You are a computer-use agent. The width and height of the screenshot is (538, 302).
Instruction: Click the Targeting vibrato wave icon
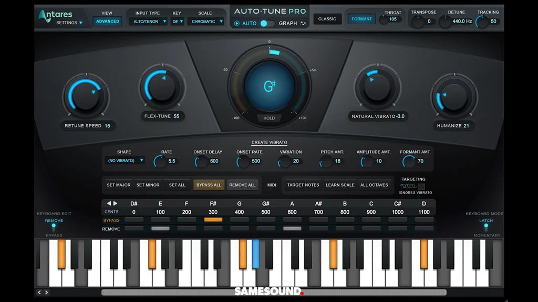(408, 186)
